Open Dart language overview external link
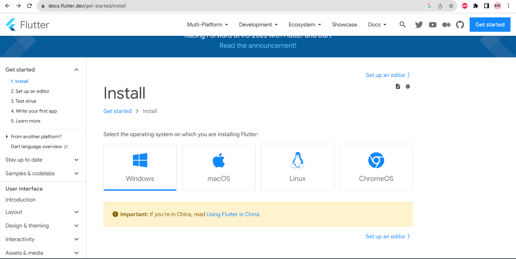 39,147
